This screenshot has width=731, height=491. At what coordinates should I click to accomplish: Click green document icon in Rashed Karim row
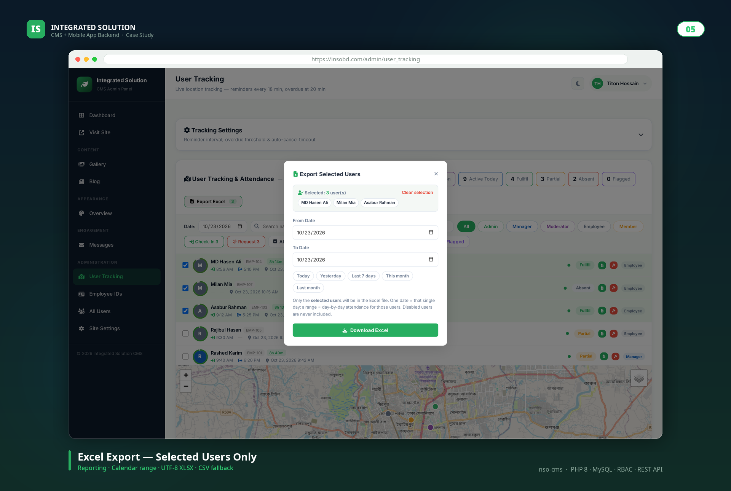tap(604, 356)
